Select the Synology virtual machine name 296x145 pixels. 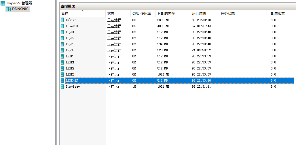point(73,86)
